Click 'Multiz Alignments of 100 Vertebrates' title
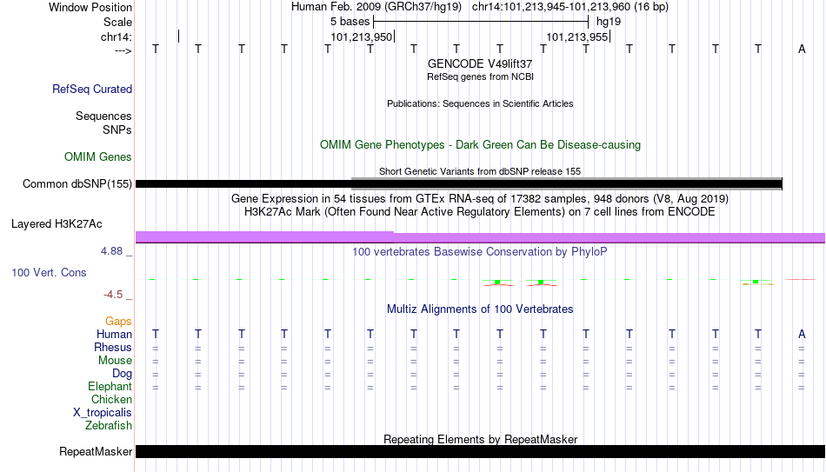This screenshot has height=472, width=826. point(480,309)
